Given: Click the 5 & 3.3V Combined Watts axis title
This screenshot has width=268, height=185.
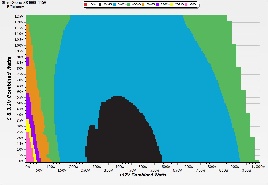Looking at the screenshot, I should (10, 89).
